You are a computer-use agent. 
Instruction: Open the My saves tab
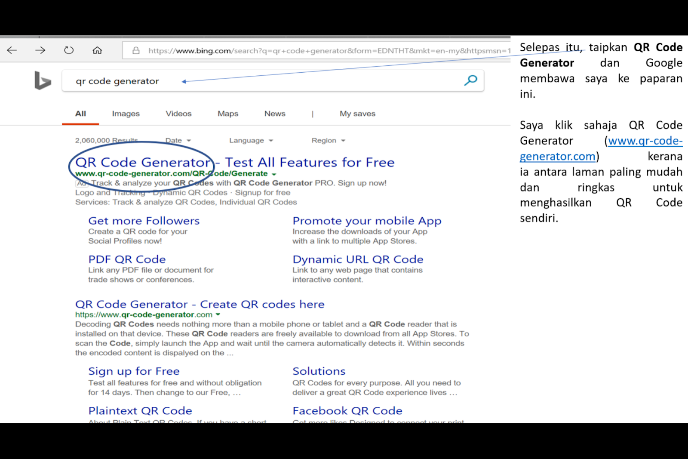tap(357, 114)
